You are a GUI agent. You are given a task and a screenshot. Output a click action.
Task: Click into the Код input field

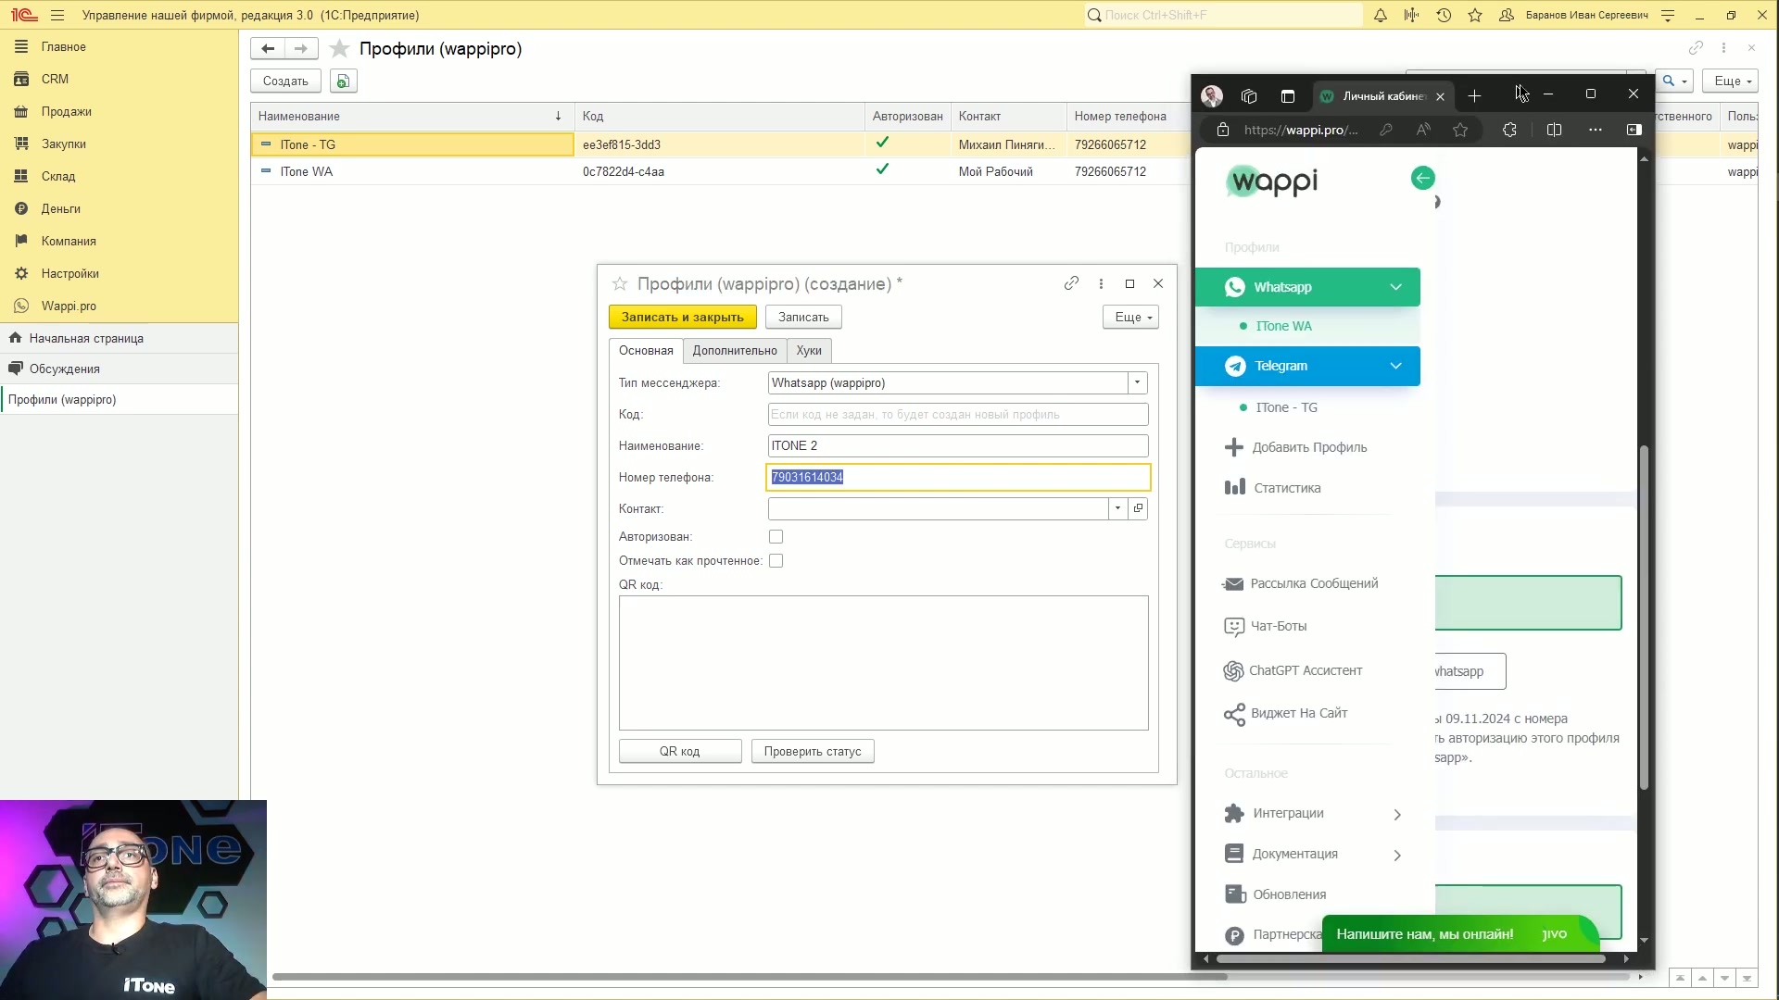[958, 415]
